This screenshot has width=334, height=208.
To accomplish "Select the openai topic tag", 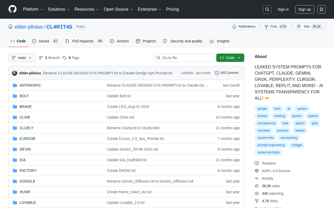I will (x=313, y=116).
